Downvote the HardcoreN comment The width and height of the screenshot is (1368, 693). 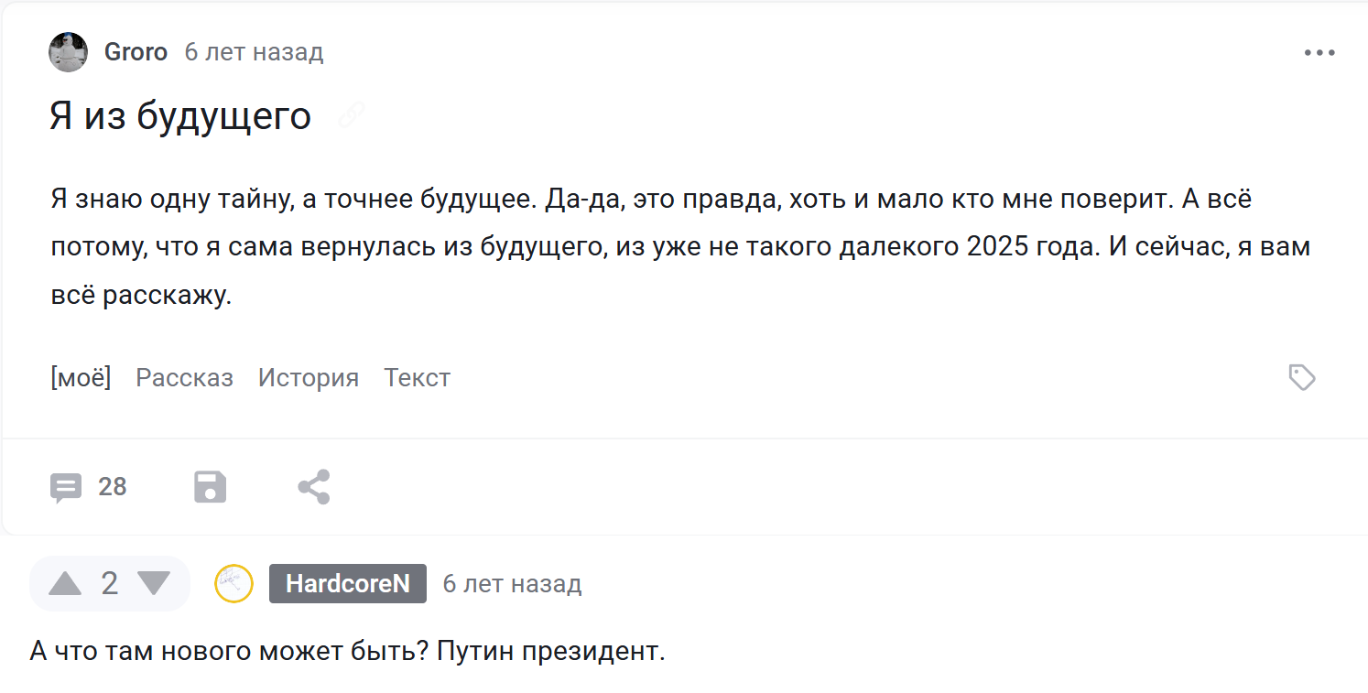pyautogui.click(x=153, y=583)
